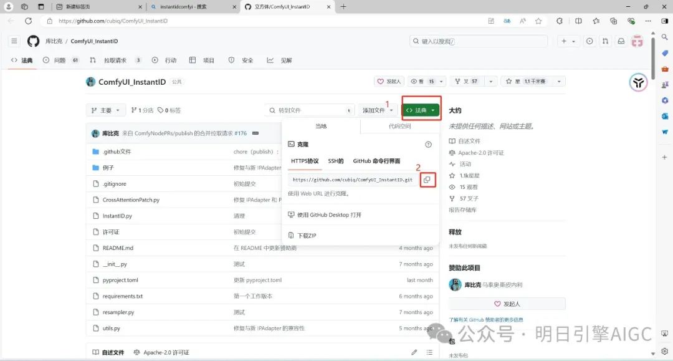
Task: Expand the 添加文件 dropdown
Action: [377, 110]
